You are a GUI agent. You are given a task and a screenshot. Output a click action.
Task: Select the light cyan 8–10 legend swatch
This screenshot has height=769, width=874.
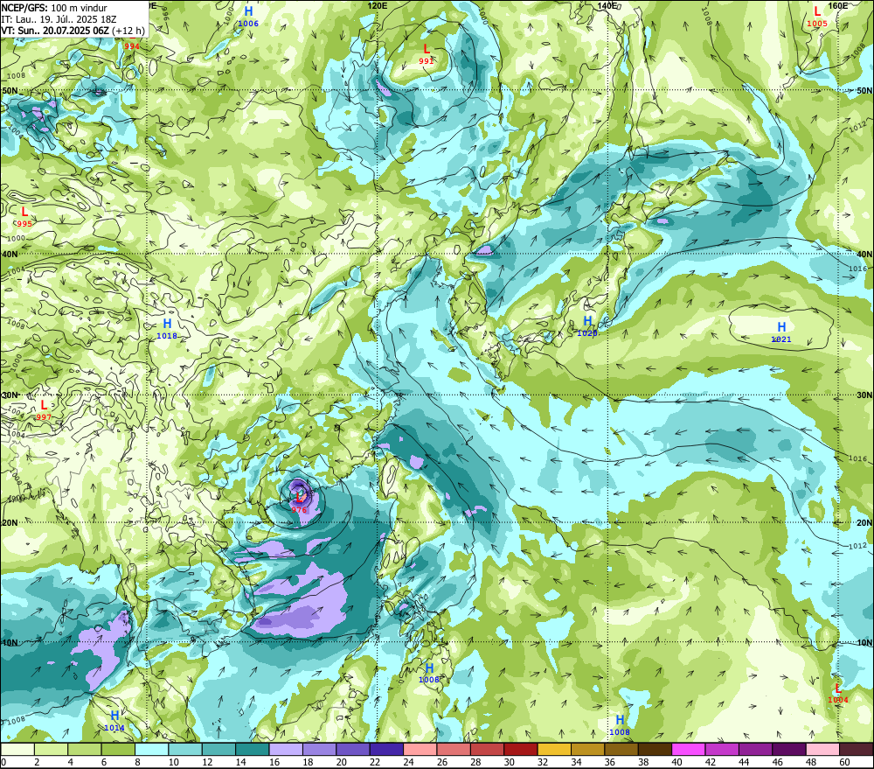point(151,749)
